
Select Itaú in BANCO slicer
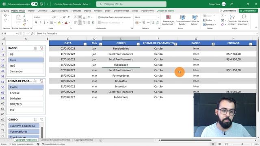[26, 66]
